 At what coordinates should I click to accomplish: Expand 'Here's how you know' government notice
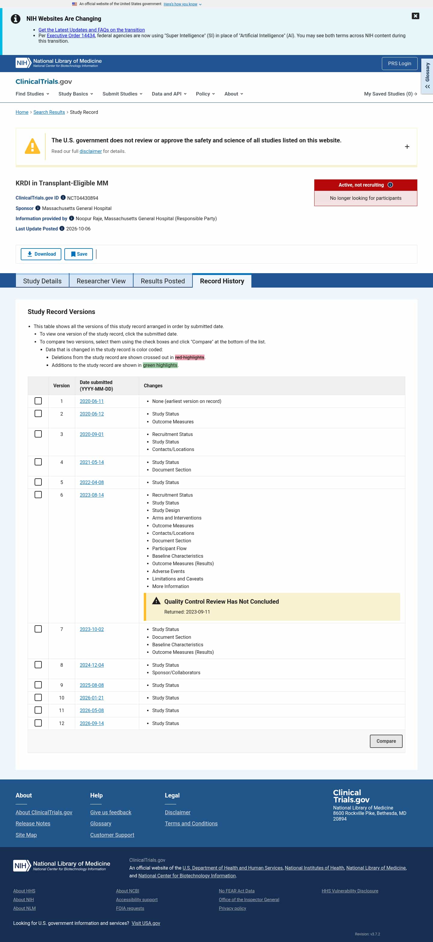pyautogui.click(x=182, y=4)
